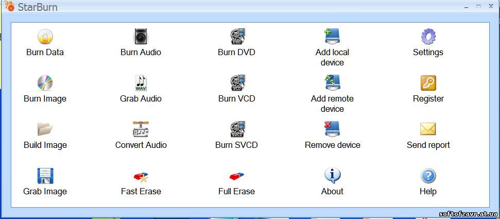Screen dimensions: 500x219
Task: Click the "Full Erase" label
Action: pos(236,191)
